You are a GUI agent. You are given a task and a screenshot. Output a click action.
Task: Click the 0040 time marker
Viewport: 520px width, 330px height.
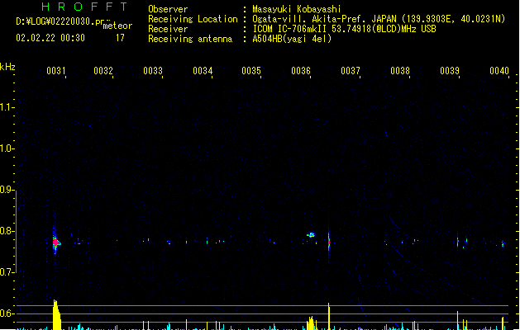499,71
